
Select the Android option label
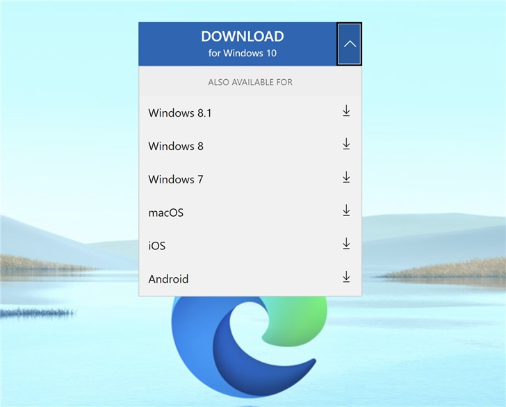pyautogui.click(x=168, y=279)
